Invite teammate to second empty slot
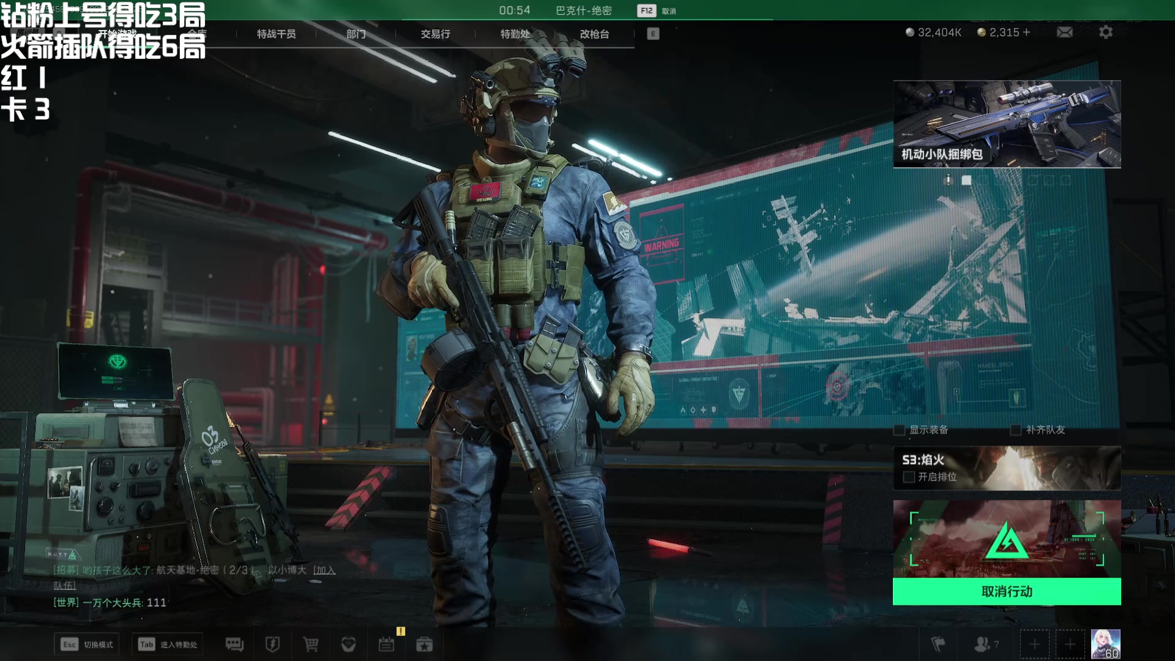This screenshot has width=1175, height=661. [x=1070, y=644]
